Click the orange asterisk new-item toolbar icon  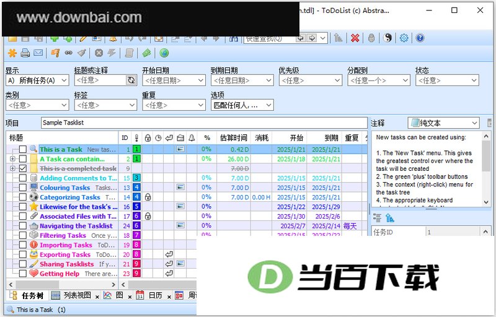coord(12,53)
